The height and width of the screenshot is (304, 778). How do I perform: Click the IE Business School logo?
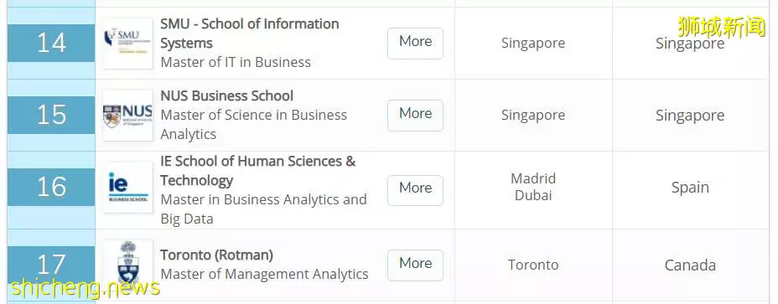pos(127,188)
